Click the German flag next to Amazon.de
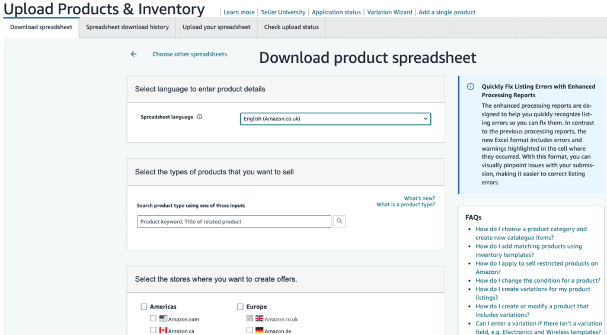The image size is (607, 335). [259, 330]
